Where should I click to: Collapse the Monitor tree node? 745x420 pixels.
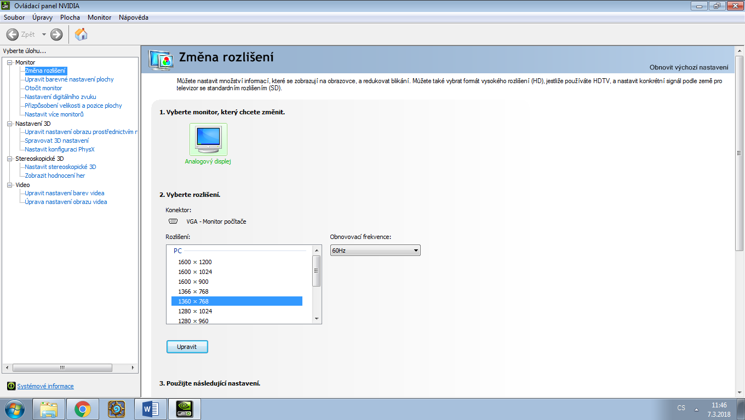(x=9, y=62)
